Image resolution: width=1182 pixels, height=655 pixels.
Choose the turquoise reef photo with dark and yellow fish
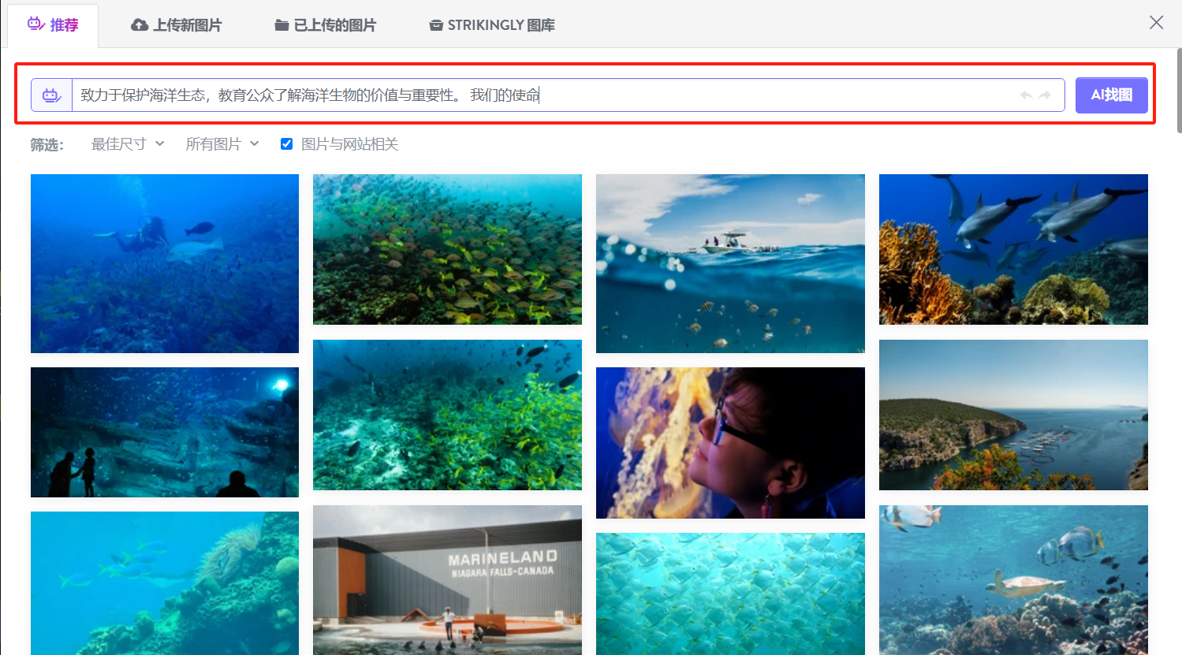tap(447, 415)
